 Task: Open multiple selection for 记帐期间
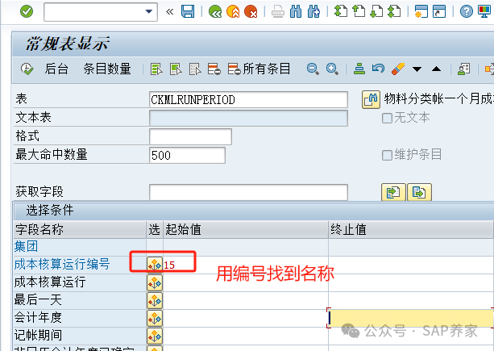tap(155, 336)
